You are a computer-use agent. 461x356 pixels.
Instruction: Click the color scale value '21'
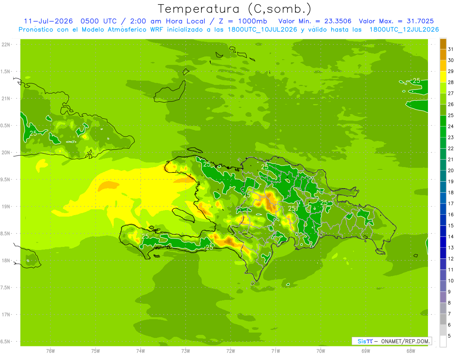point(451,159)
